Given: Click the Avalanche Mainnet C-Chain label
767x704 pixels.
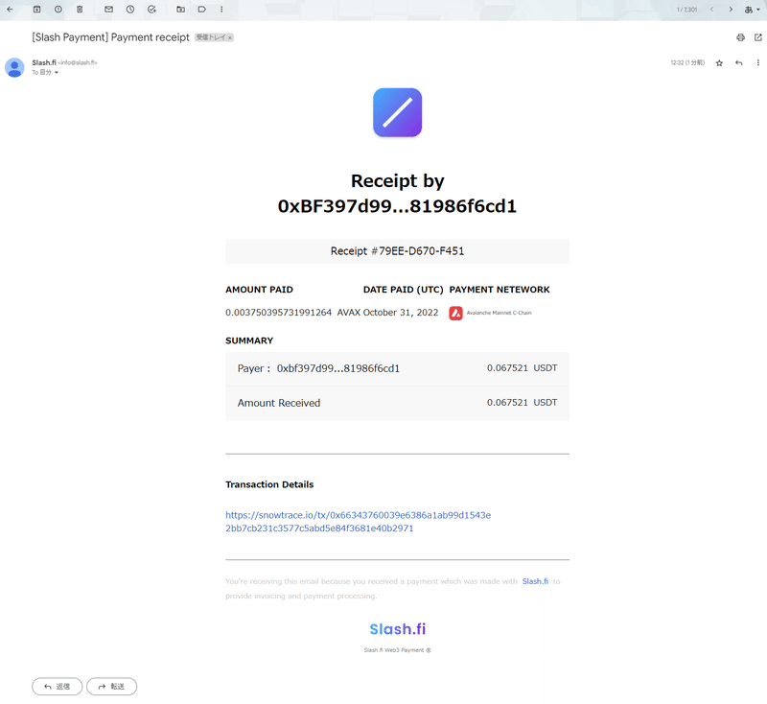Looking at the screenshot, I should (499, 313).
